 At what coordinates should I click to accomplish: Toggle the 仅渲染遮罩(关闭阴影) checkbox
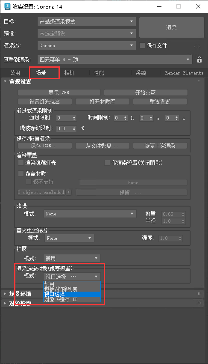click(107, 162)
